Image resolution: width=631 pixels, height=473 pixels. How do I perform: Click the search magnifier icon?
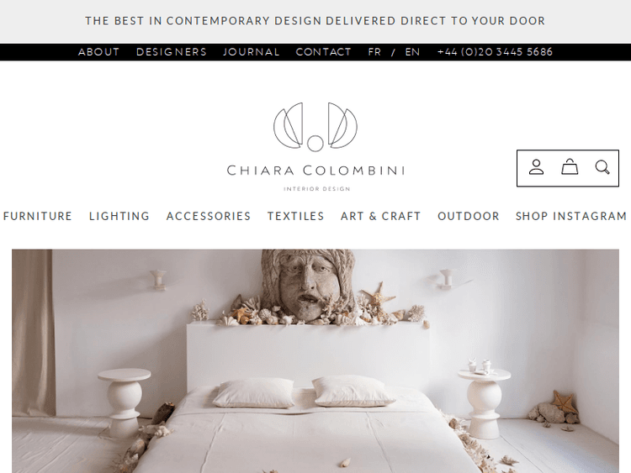click(602, 167)
